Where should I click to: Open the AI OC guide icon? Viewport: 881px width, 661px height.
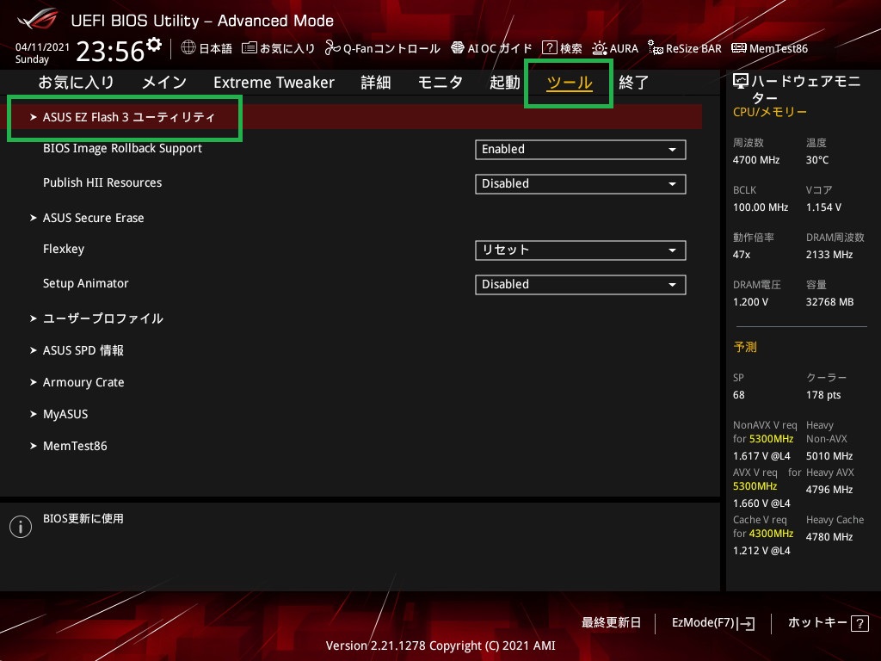(x=458, y=48)
